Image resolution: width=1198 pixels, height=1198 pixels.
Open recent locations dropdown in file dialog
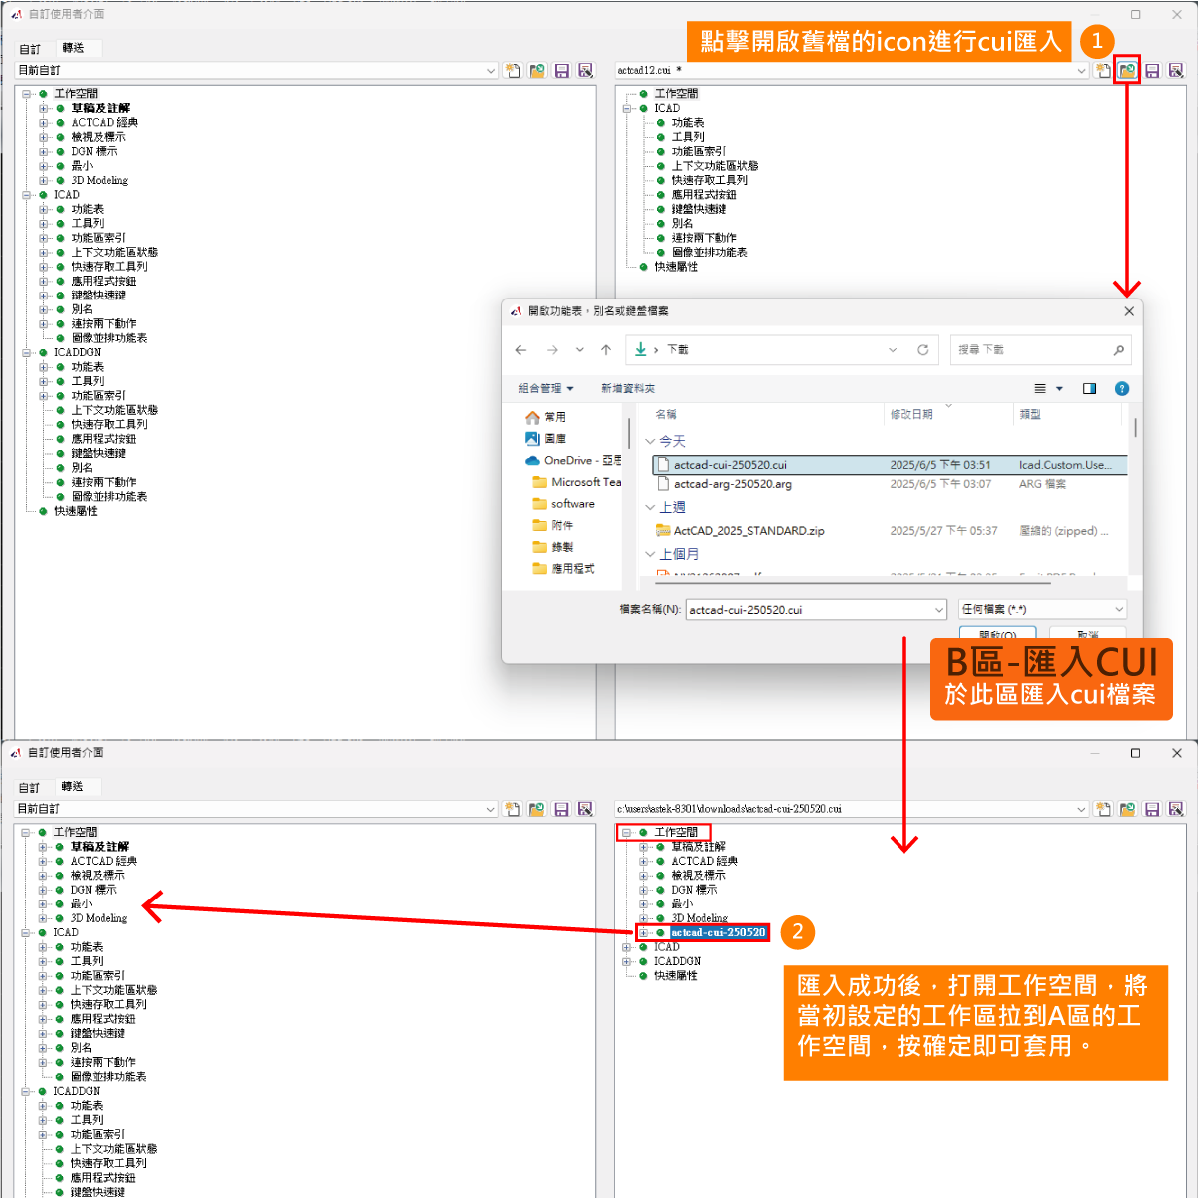[x=580, y=350]
